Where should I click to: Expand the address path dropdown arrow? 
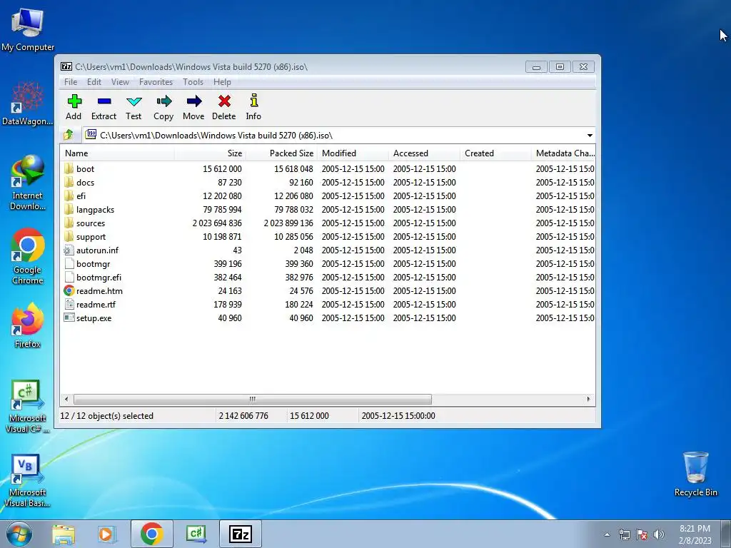[590, 136]
